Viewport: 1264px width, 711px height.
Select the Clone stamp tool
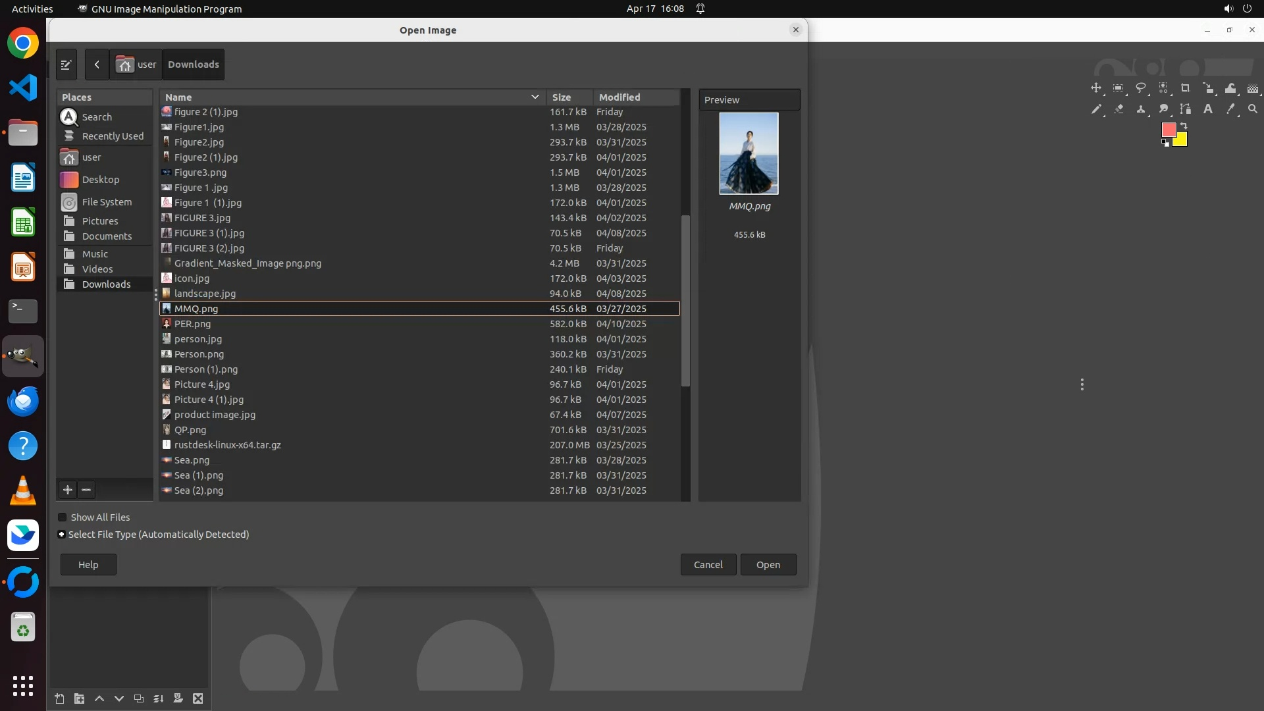[x=1141, y=109]
